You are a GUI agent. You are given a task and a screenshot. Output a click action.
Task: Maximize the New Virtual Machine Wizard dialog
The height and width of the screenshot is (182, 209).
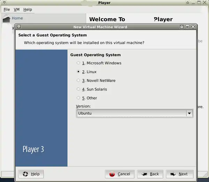[x=187, y=27]
